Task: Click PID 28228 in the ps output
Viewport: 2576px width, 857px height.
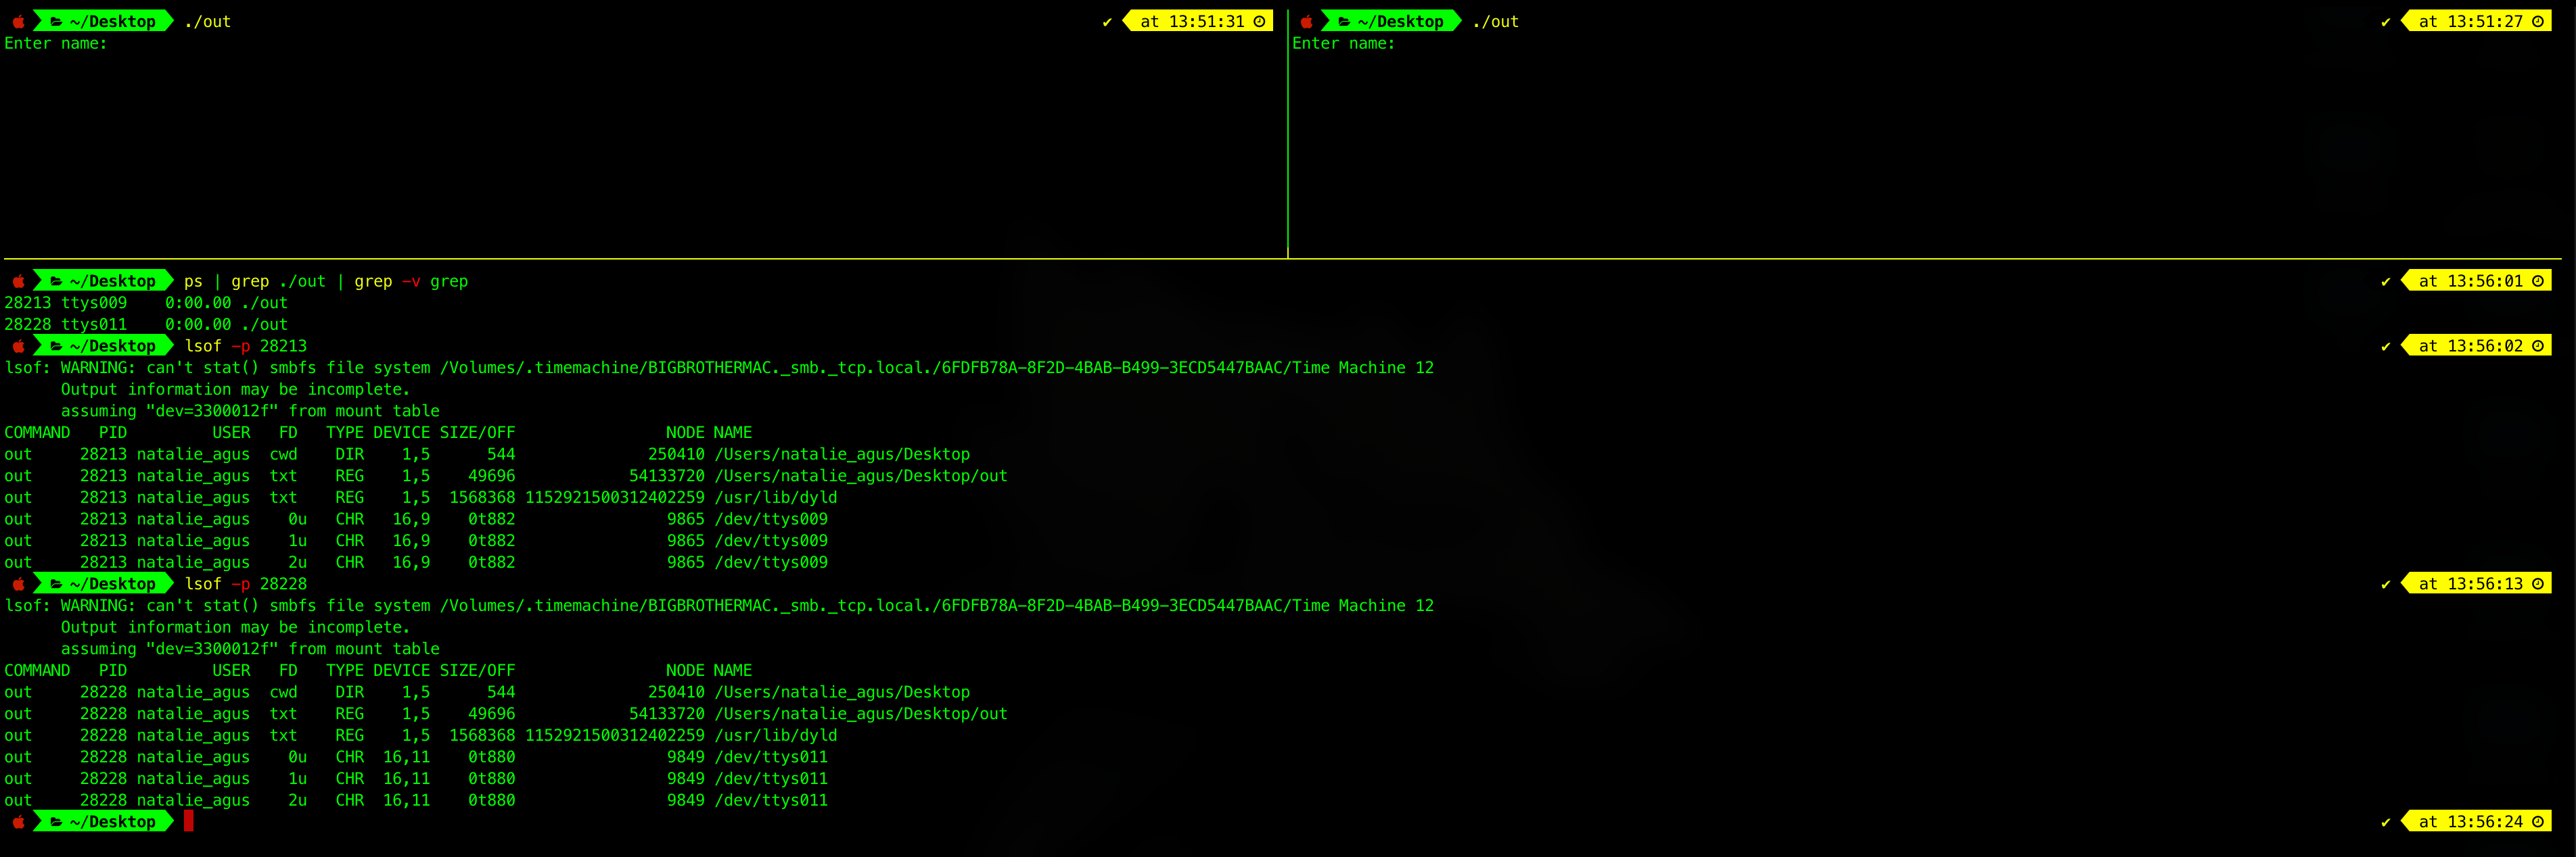Action: pyautogui.click(x=27, y=324)
